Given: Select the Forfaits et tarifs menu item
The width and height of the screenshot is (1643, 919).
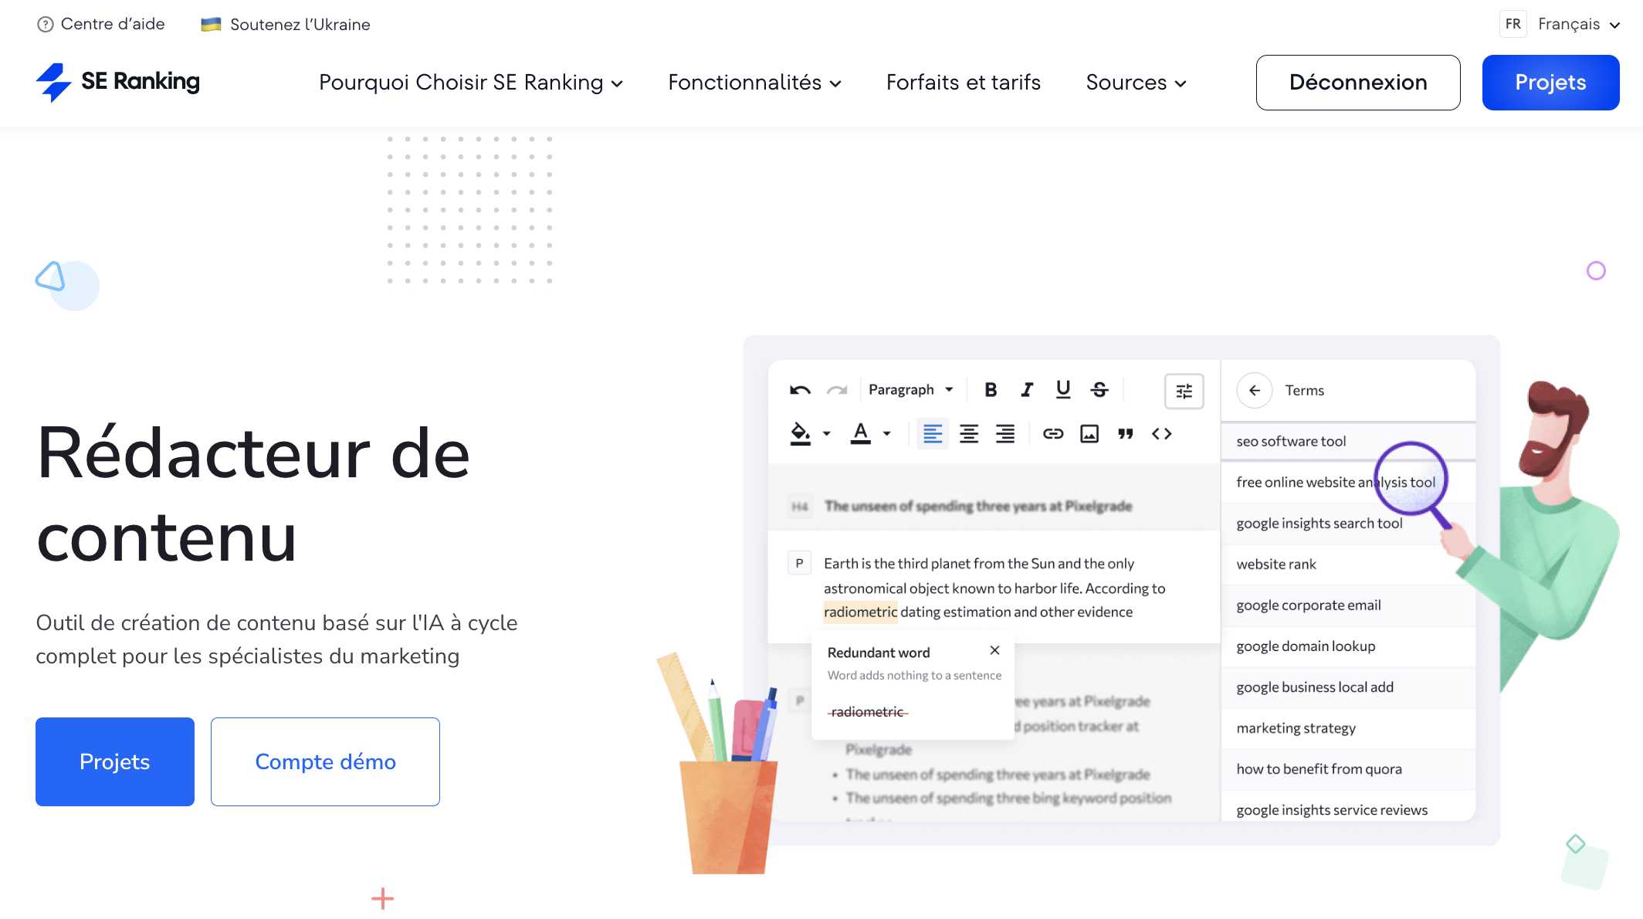Looking at the screenshot, I should click(x=963, y=81).
